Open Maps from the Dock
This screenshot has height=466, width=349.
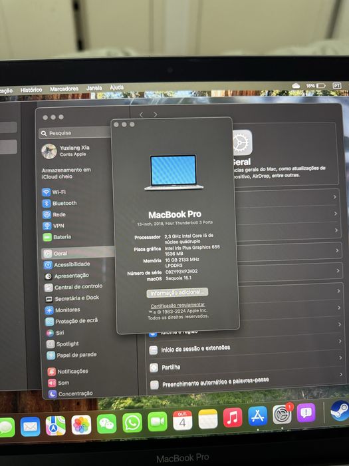(x=55, y=426)
